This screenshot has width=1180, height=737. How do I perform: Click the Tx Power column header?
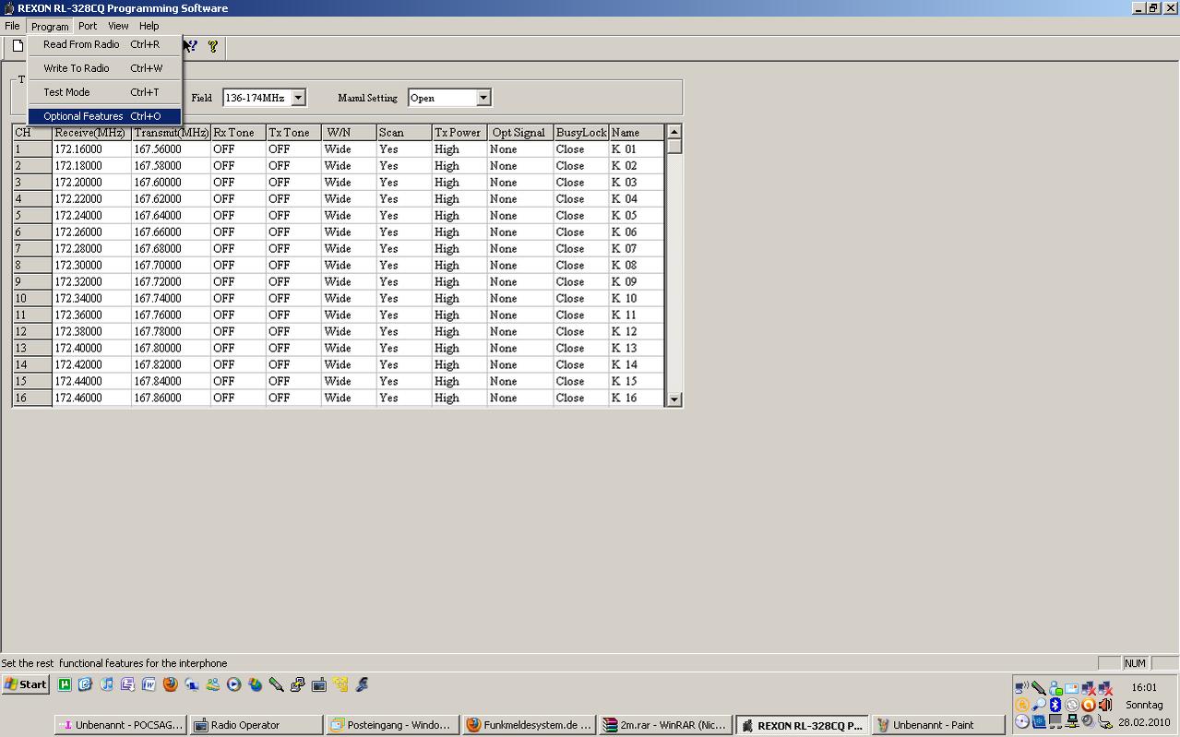[458, 133]
